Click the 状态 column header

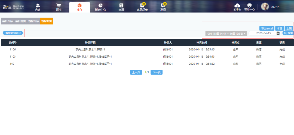pyautogui.click(x=282, y=42)
